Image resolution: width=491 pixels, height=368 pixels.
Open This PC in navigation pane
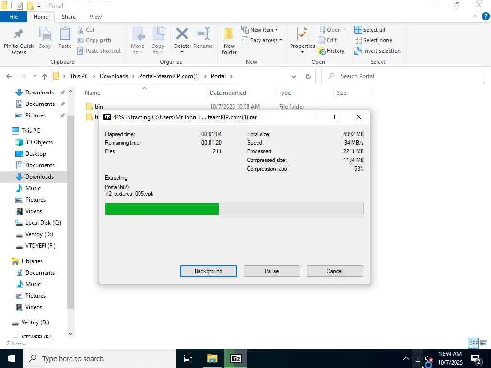31,130
